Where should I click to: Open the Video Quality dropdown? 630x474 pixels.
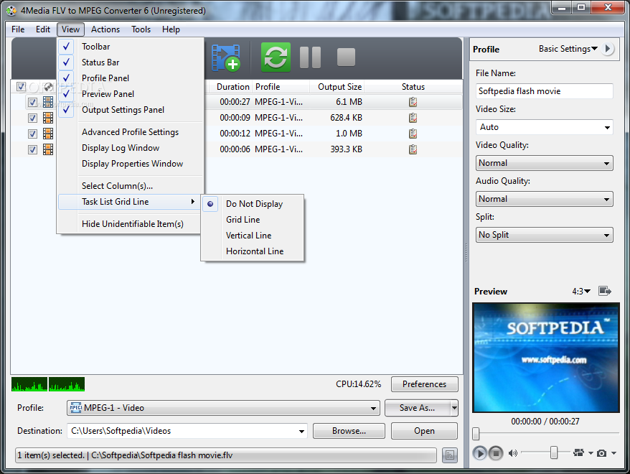click(544, 163)
